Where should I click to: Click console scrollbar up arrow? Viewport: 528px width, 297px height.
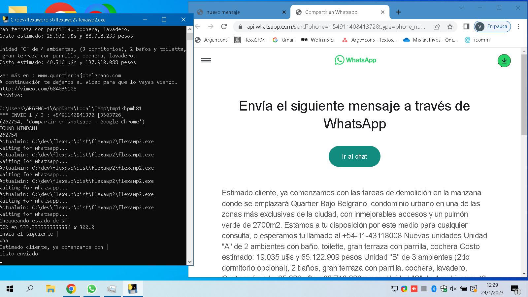coord(190,29)
